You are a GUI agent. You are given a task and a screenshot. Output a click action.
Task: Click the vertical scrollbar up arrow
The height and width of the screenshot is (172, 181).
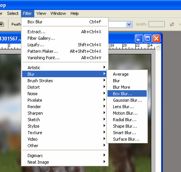[x=158, y=47]
